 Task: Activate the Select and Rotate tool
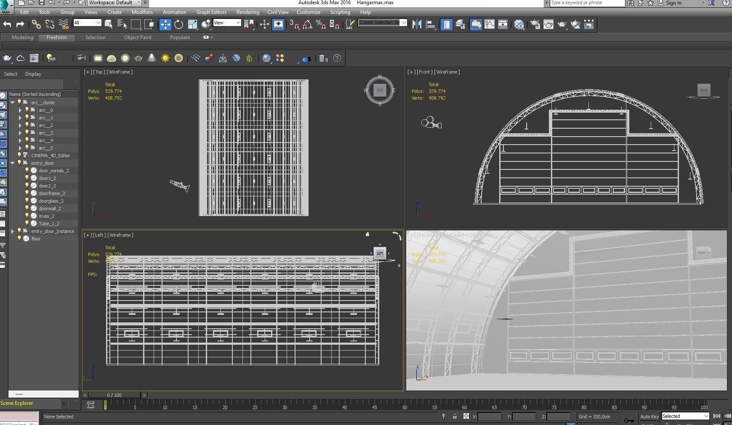[179, 24]
